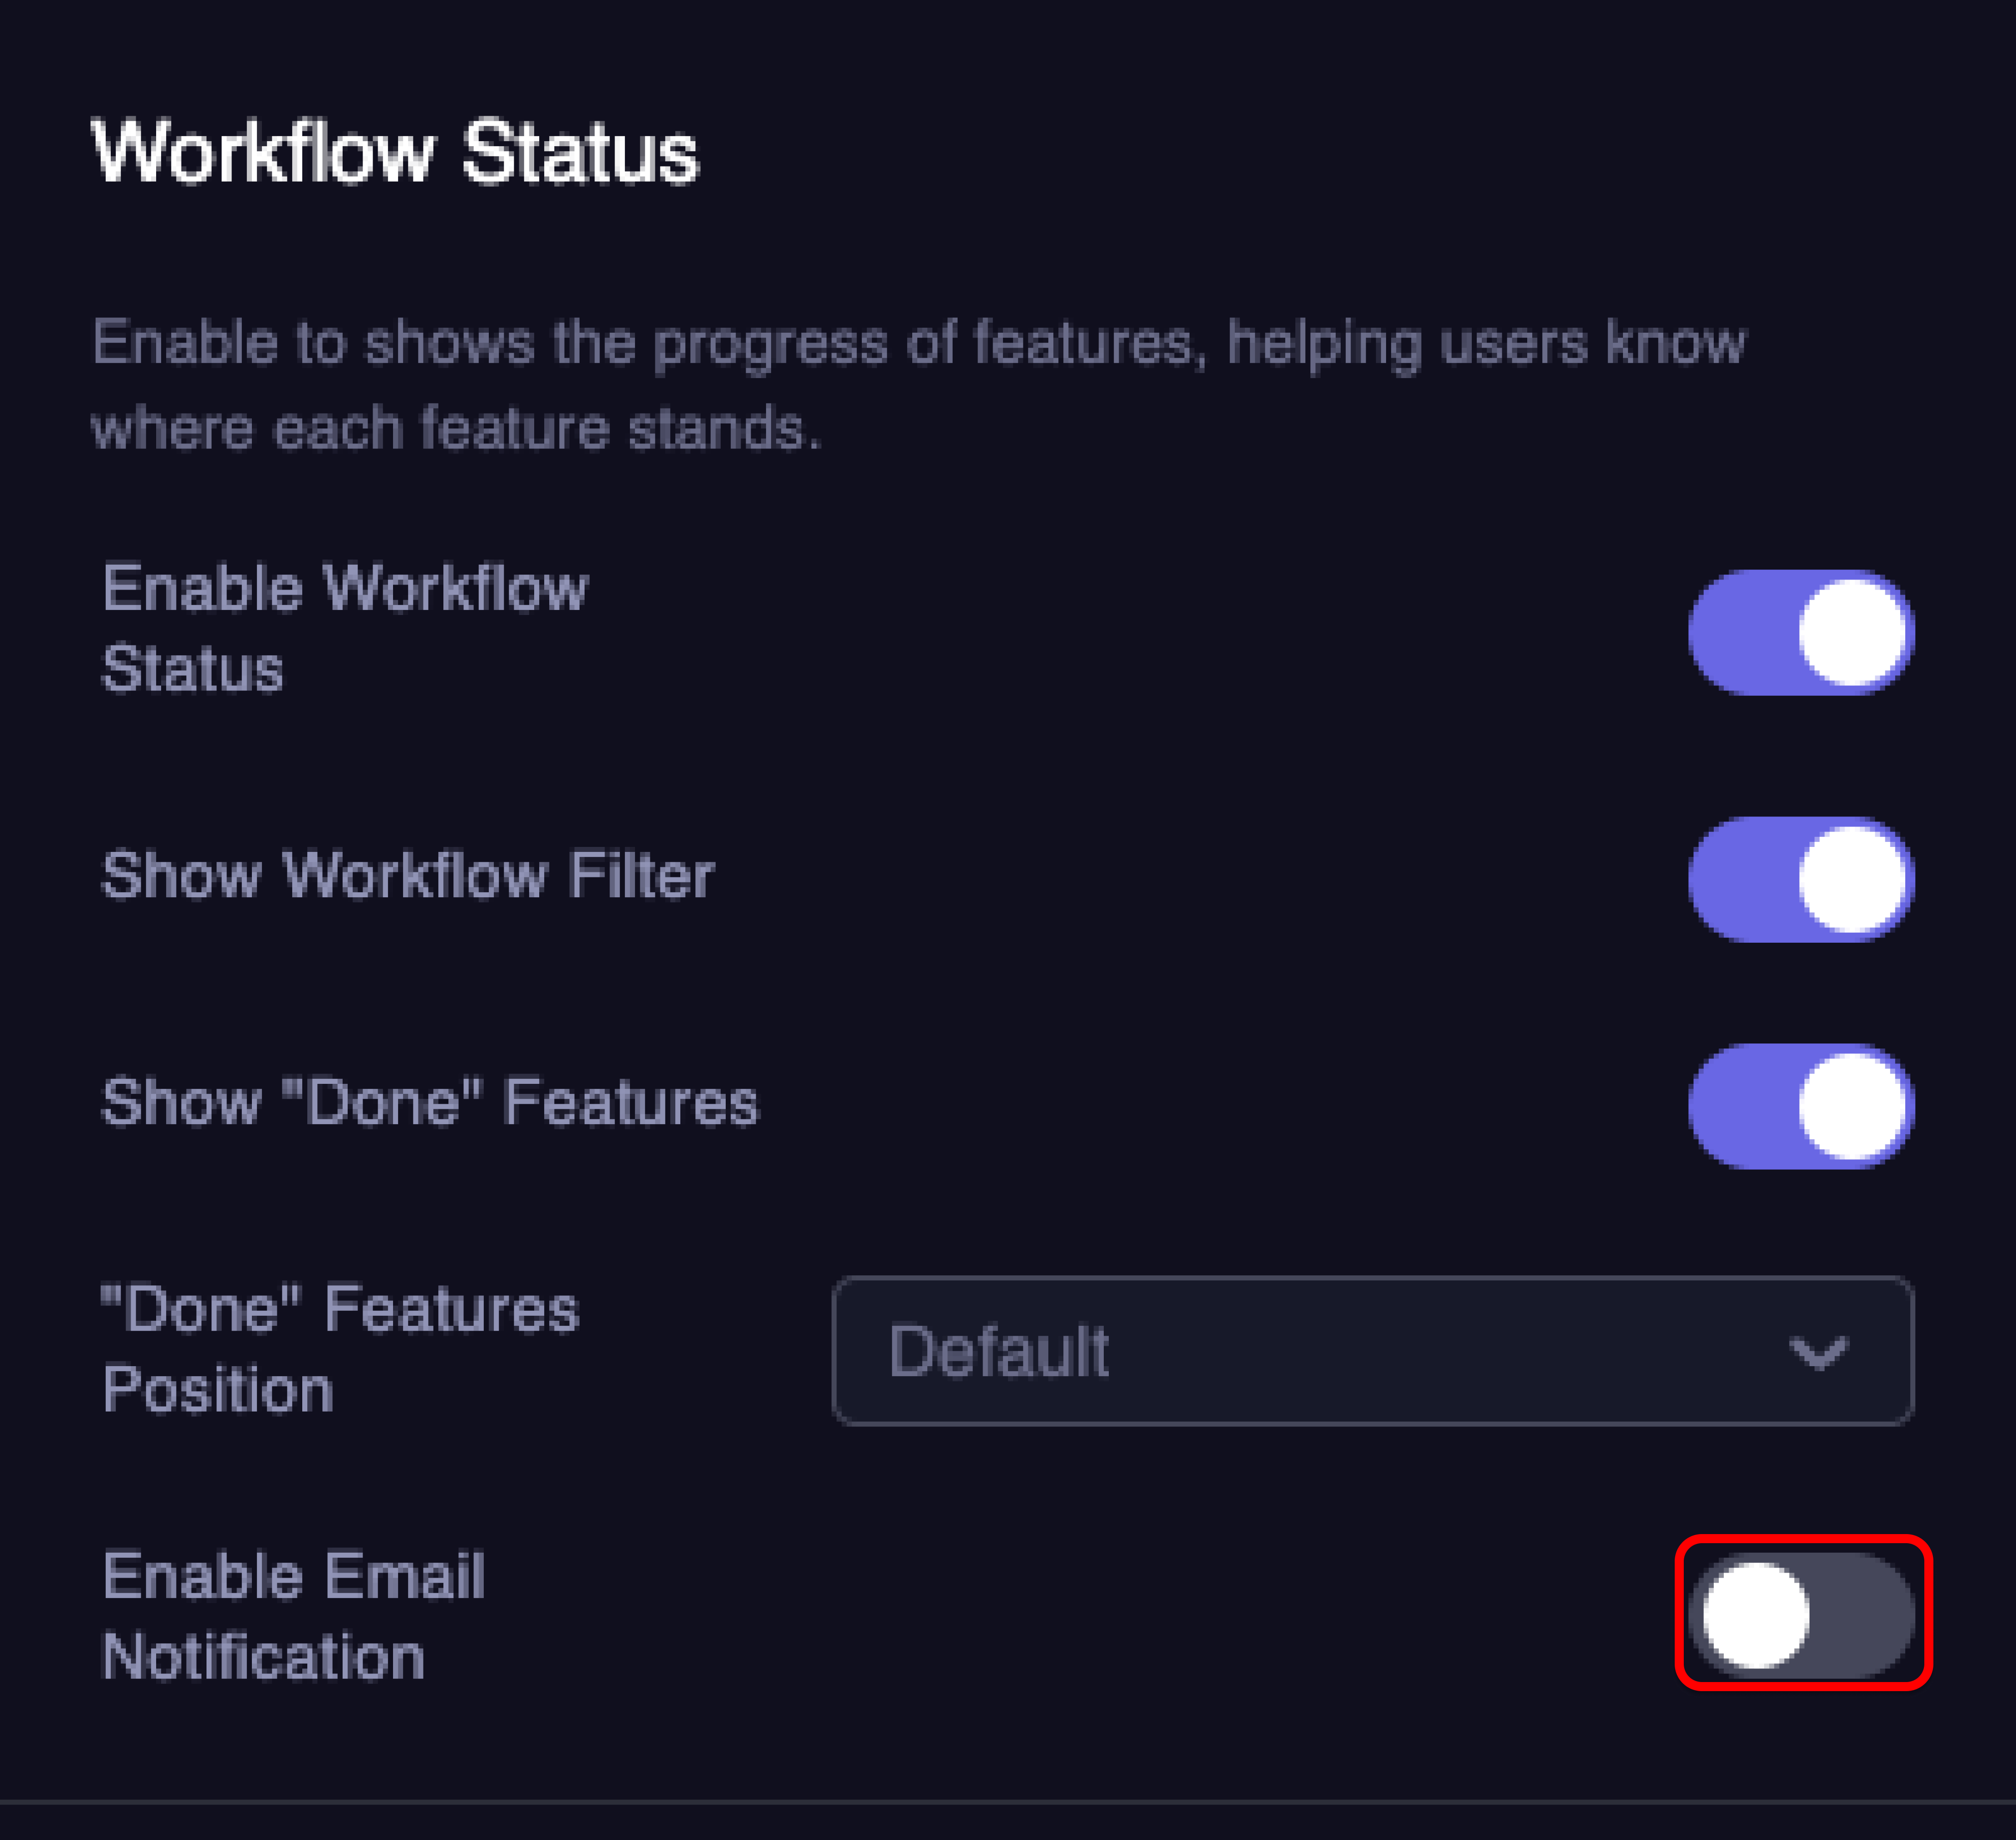The height and width of the screenshot is (1840, 2016).
Task: Open the "Done" Features Position dropdown
Action: 1372,1351
